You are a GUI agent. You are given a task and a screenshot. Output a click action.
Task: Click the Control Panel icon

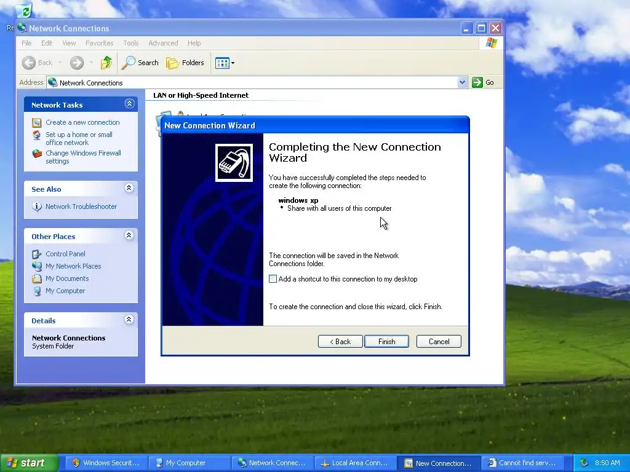click(x=36, y=254)
